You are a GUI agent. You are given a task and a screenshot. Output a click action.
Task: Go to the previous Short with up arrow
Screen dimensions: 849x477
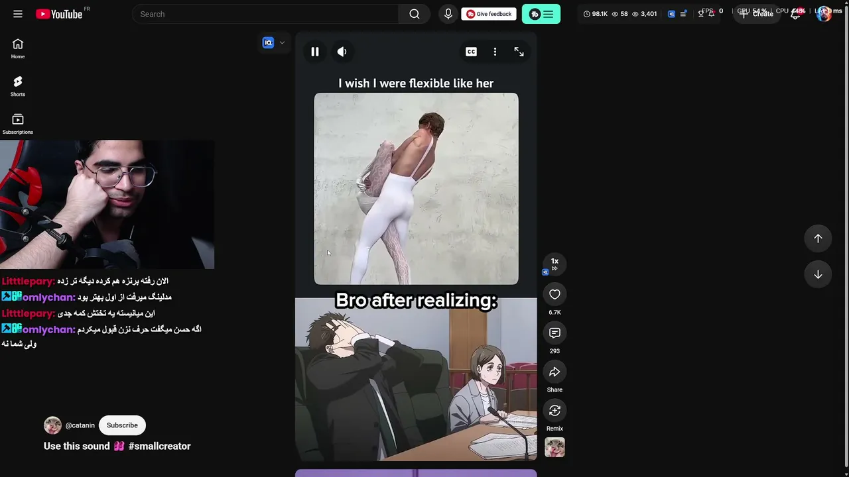point(818,238)
